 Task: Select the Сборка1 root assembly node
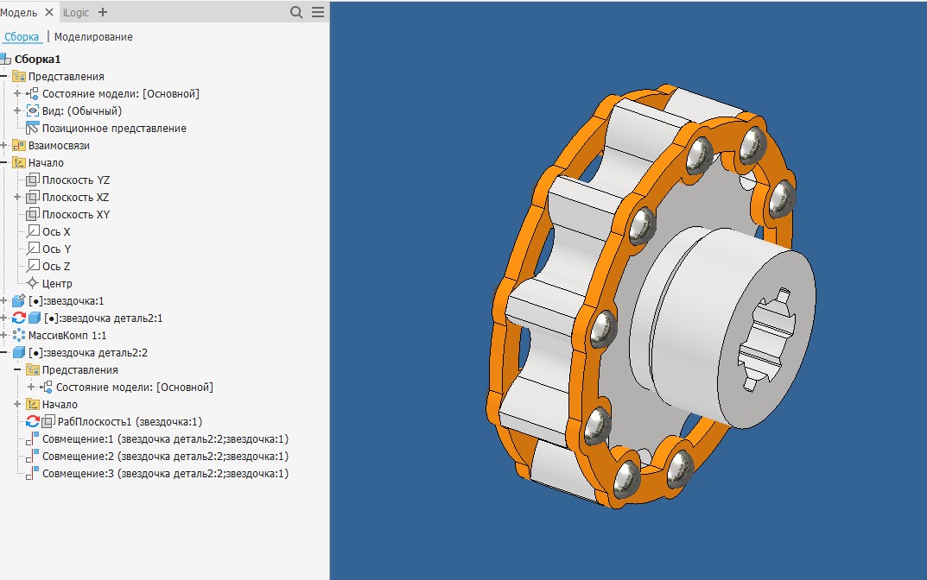click(38, 60)
